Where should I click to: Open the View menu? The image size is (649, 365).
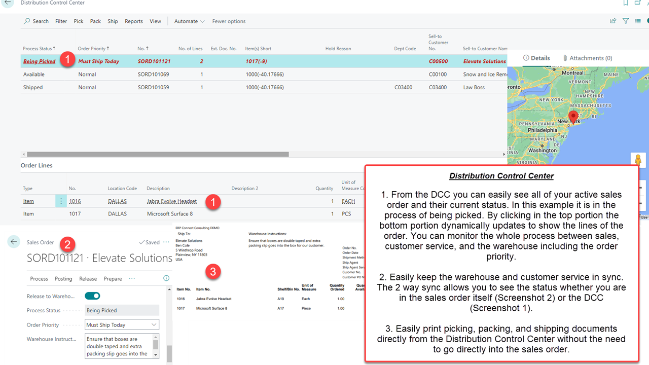click(155, 21)
